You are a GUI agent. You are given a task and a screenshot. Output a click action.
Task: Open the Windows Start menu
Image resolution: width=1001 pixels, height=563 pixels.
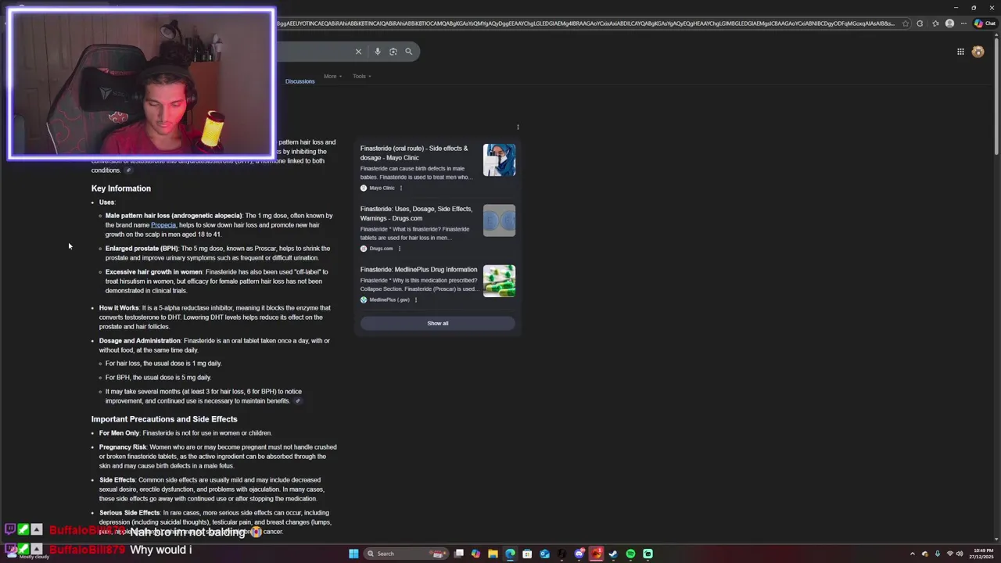click(353, 554)
